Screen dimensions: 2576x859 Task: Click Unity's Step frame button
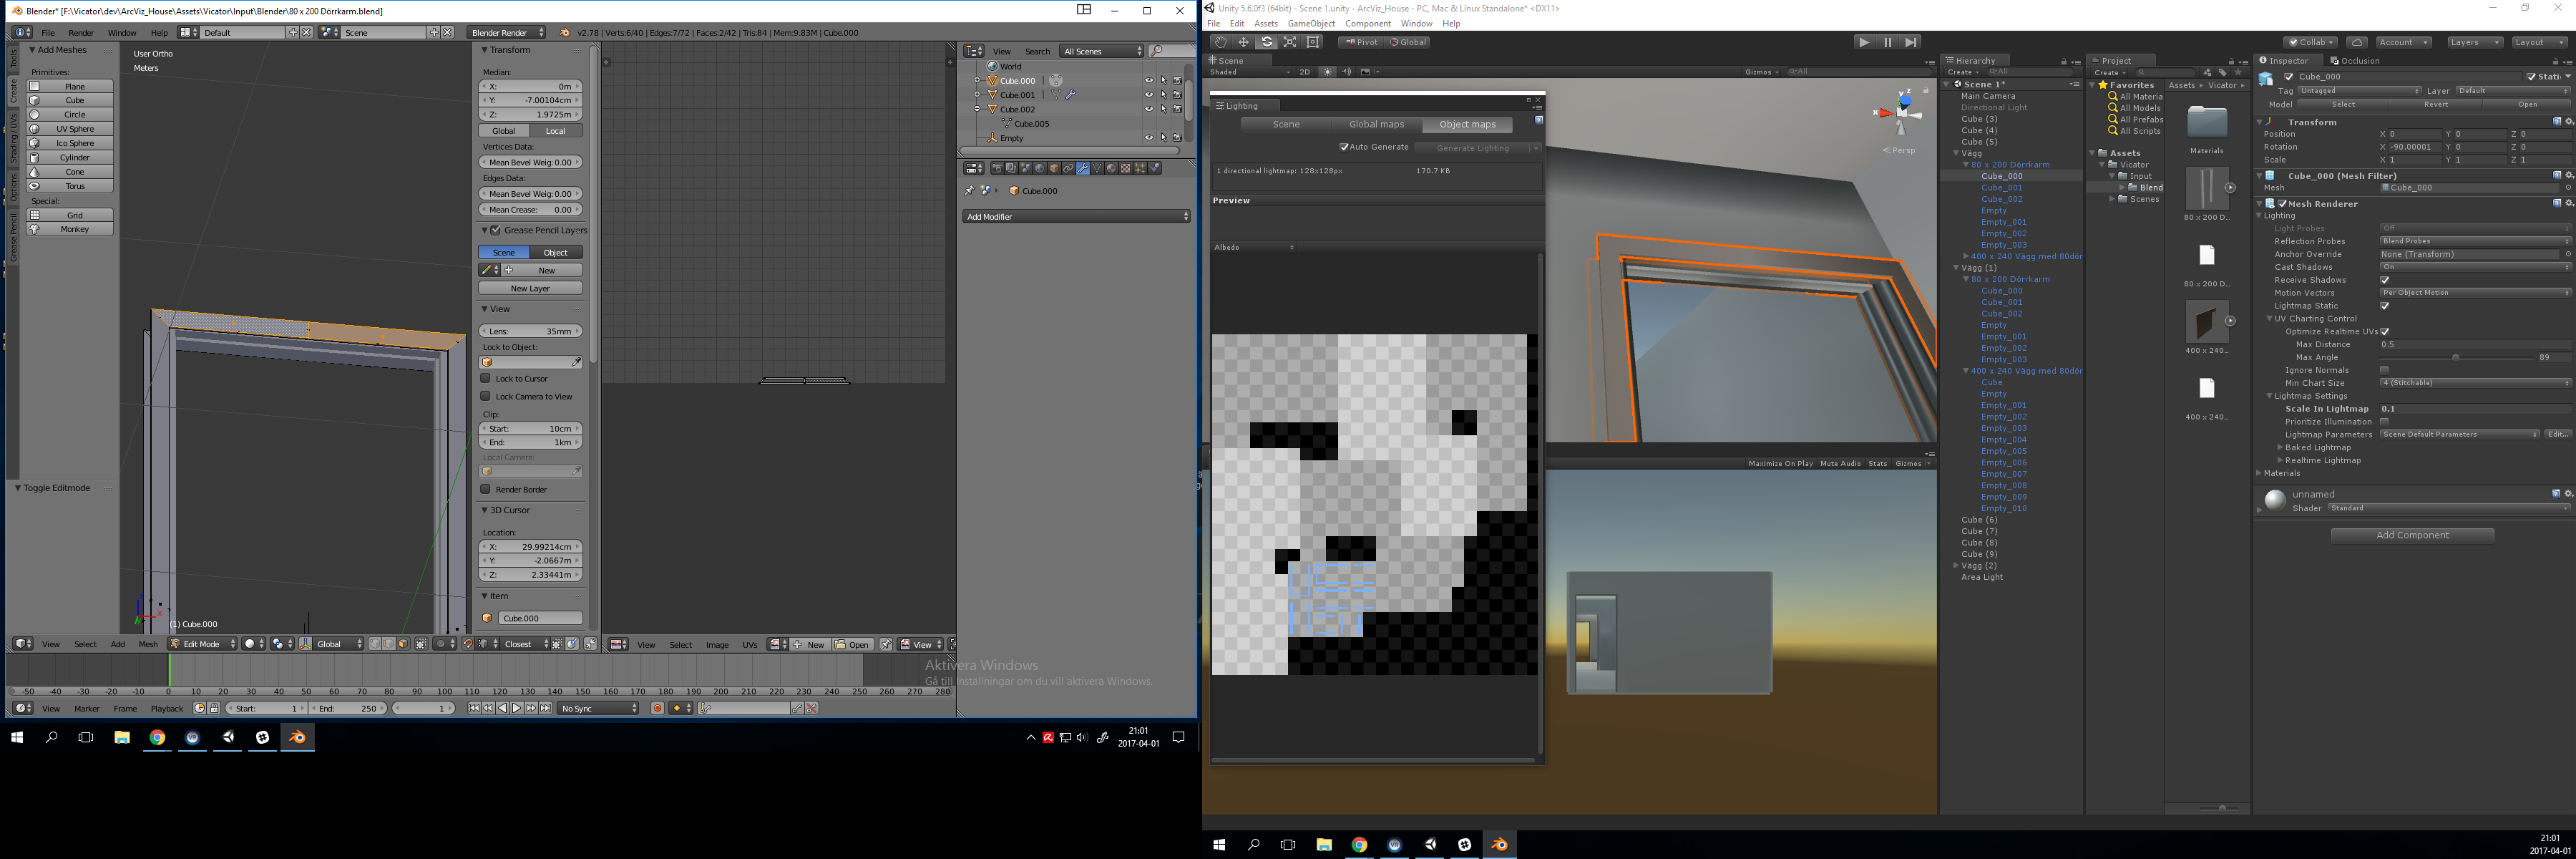click(1911, 42)
